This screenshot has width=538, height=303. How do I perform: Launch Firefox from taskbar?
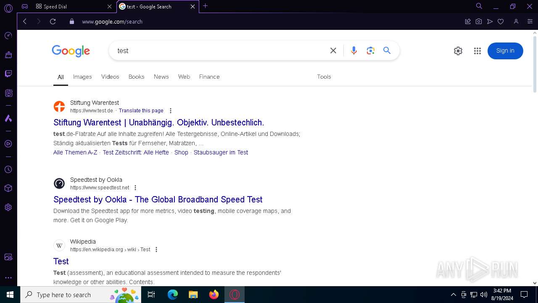pyautogui.click(x=214, y=295)
